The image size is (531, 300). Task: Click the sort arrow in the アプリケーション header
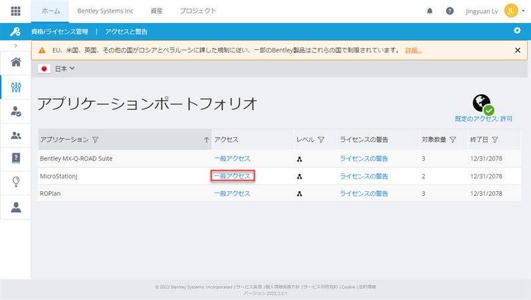click(x=206, y=139)
